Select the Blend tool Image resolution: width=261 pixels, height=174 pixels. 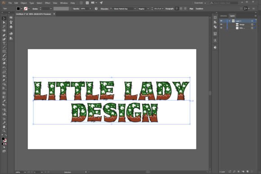coord(4,105)
